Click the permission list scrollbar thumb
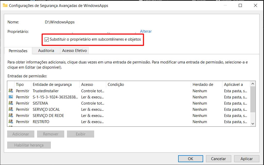This screenshot has width=264, height=165. [253, 99]
